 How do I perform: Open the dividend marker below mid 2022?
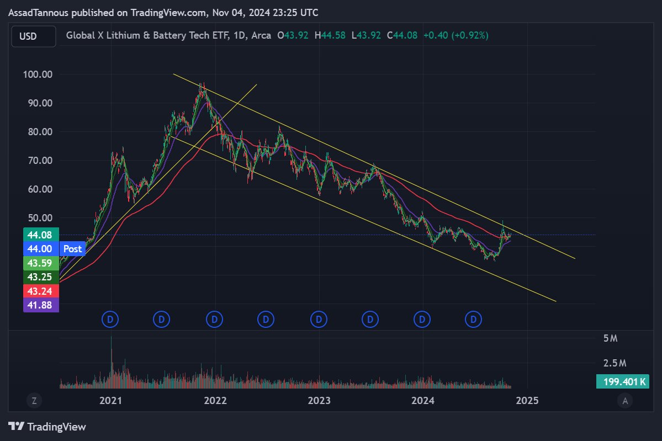point(266,320)
